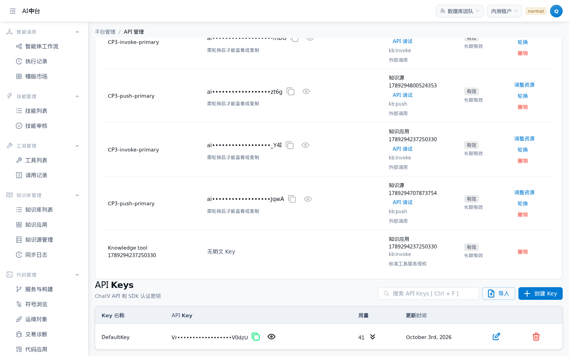Image resolution: width=569 pixels, height=356 pixels.
Task: Reveal the key ending in _Y4I
Action: coord(305,145)
